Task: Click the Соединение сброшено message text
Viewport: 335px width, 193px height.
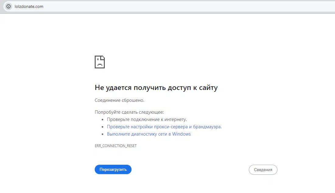Action: click(119, 100)
